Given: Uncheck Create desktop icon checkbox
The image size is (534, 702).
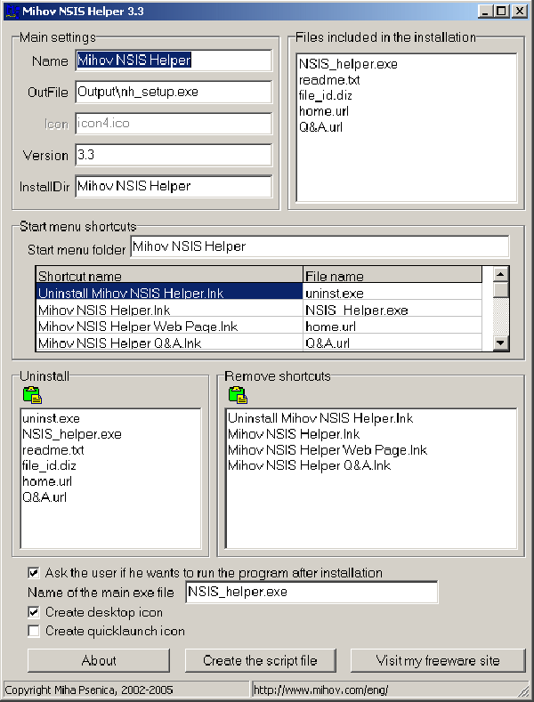Looking at the screenshot, I should [34, 611].
